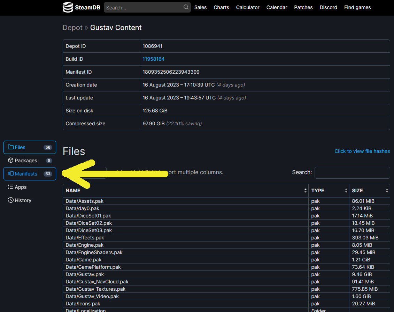Open the Sales page

[200, 7]
